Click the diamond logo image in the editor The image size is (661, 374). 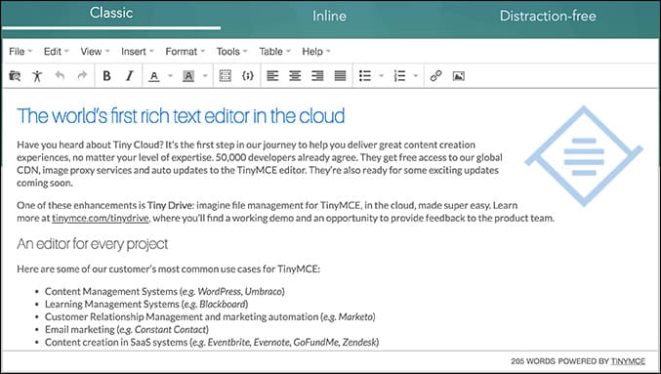pos(584,156)
